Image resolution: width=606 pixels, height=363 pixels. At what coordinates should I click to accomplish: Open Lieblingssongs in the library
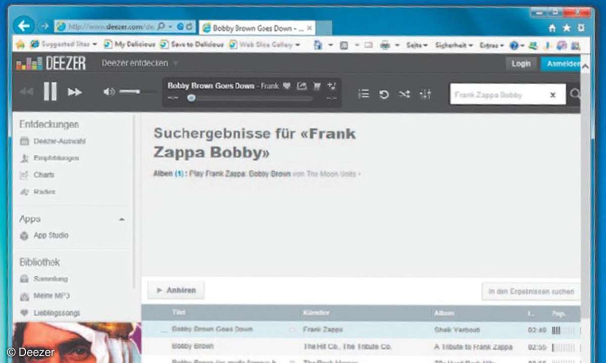[x=49, y=313]
